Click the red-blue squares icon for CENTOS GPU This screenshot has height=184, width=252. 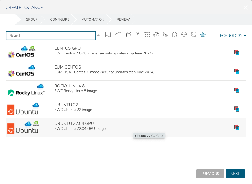237,53
